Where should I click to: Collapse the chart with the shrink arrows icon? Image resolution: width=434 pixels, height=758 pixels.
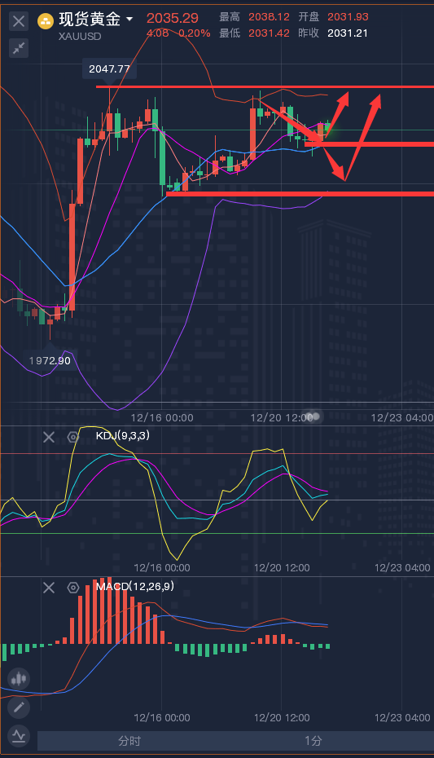tap(19, 48)
